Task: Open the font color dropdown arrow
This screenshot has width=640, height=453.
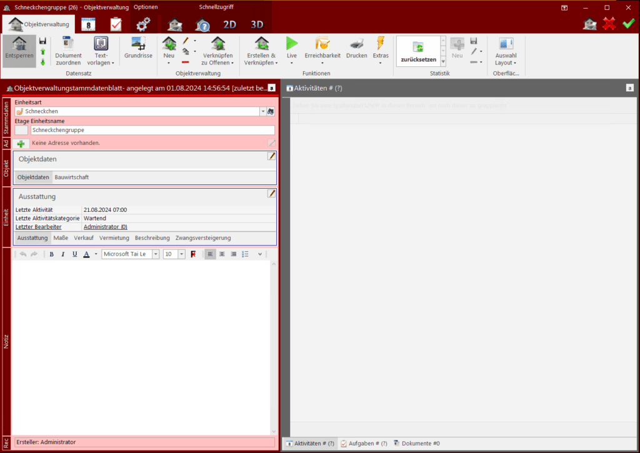Action: (96, 254)
